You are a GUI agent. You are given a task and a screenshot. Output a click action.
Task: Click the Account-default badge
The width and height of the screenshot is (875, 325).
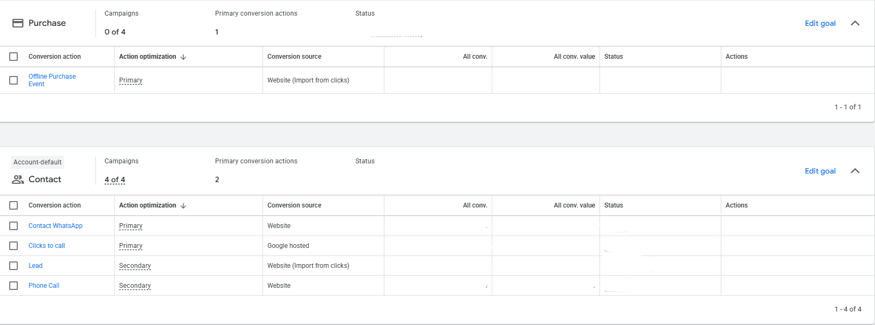pos(37,162)
